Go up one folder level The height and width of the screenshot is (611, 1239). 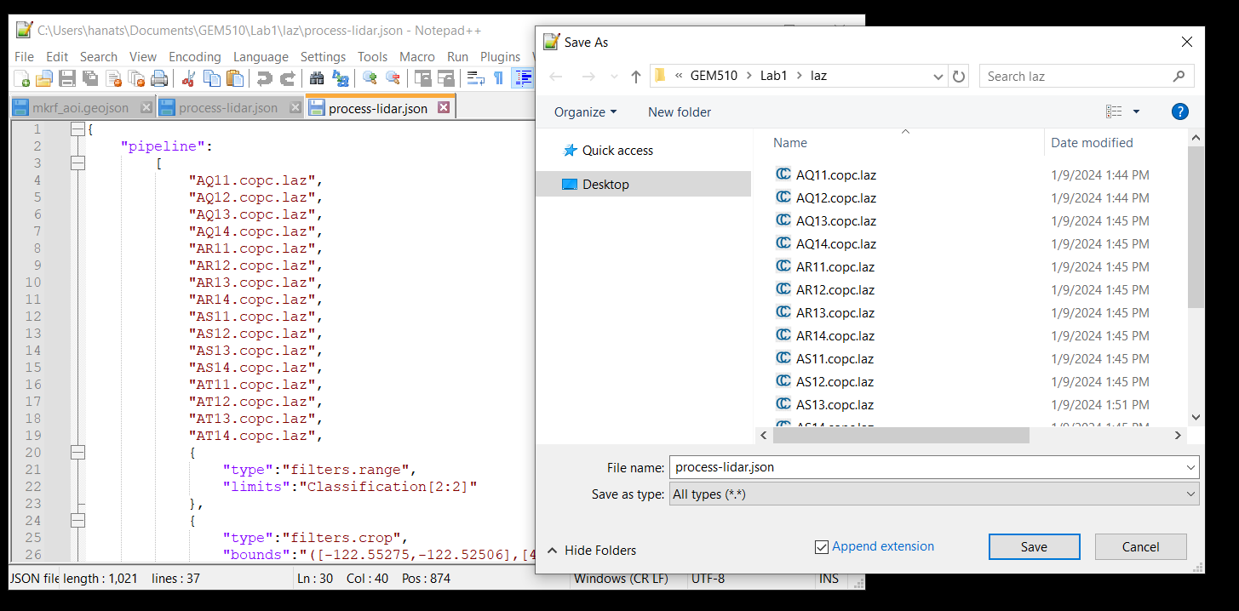point(635,77)
